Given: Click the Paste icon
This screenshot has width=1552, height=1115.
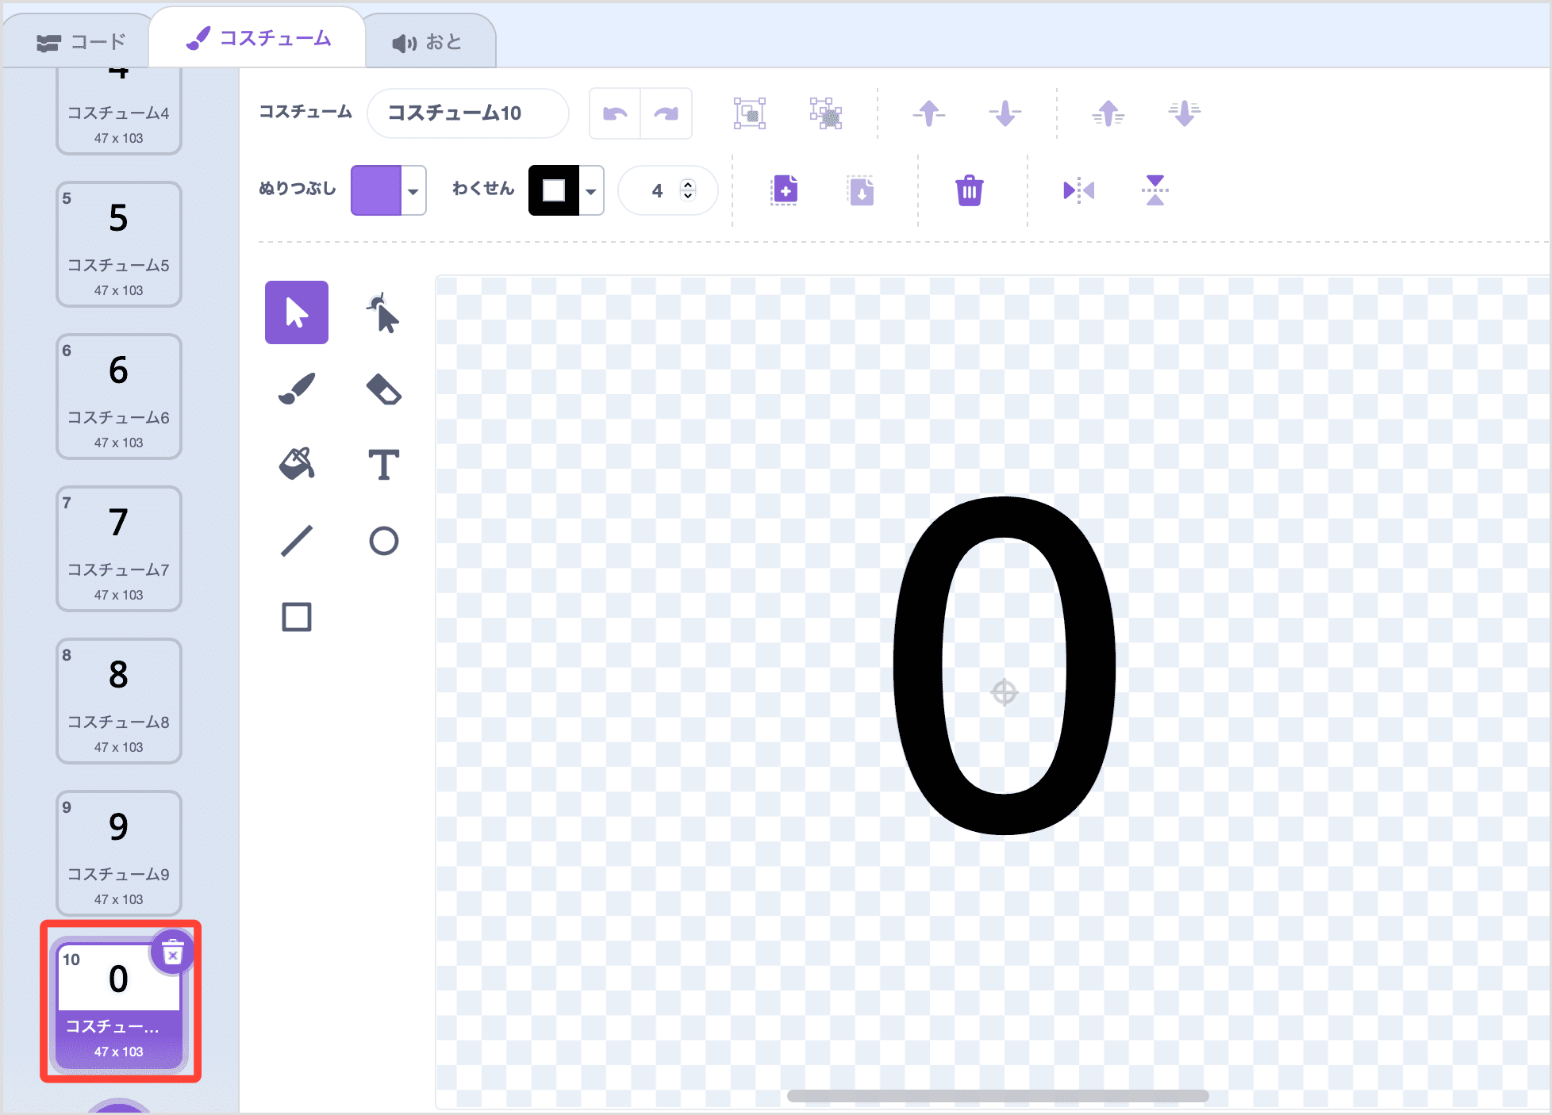Looking at the screenshot, I should [861, 190].
